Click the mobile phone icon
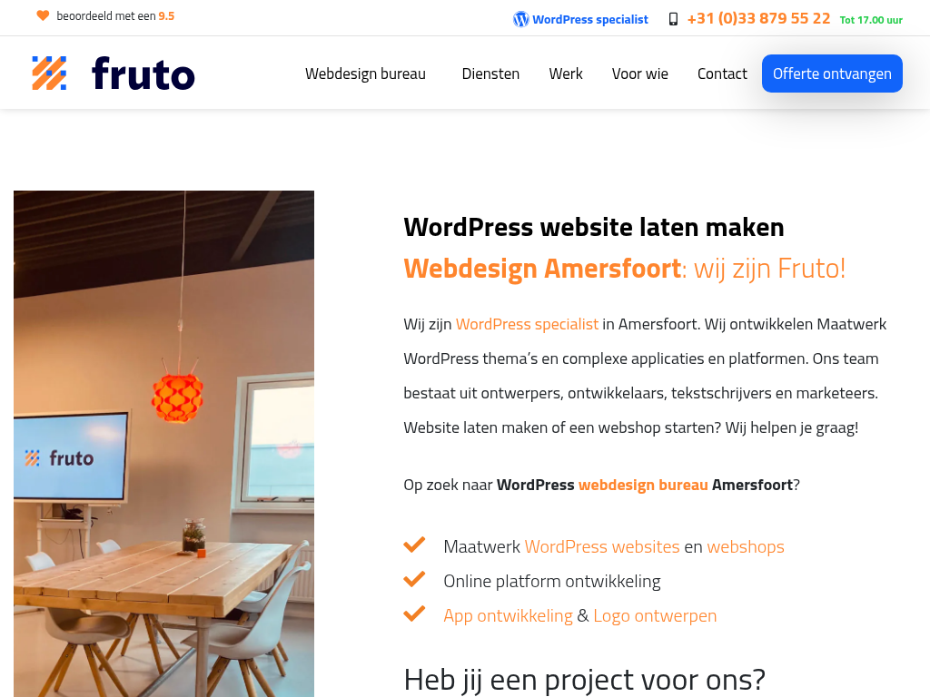Image resolution: width=930 pixels, height=697 pixels. point(673,20)
